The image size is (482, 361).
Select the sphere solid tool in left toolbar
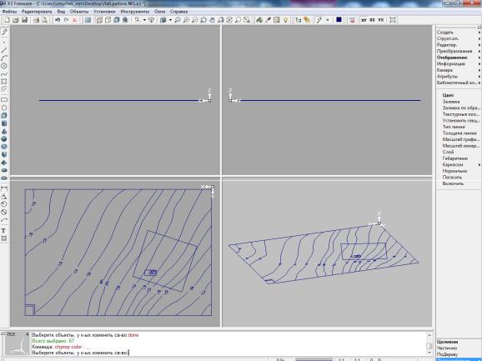click(4, 139)
